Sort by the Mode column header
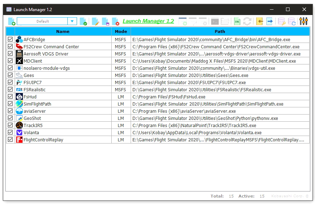Image resolution: width=315 pixels, height=204 pixels. 121,31
